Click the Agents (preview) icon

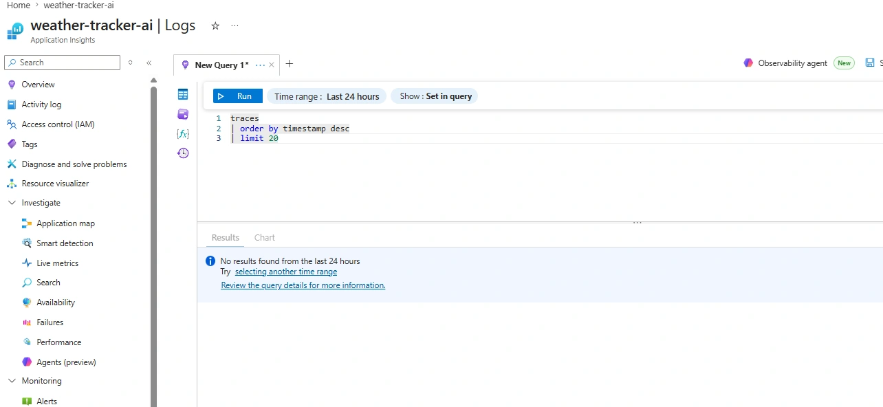click(27, 362)
